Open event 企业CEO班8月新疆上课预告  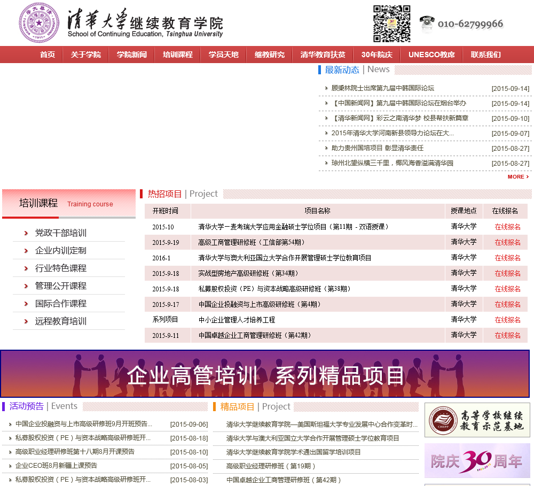tap(56, 466)
